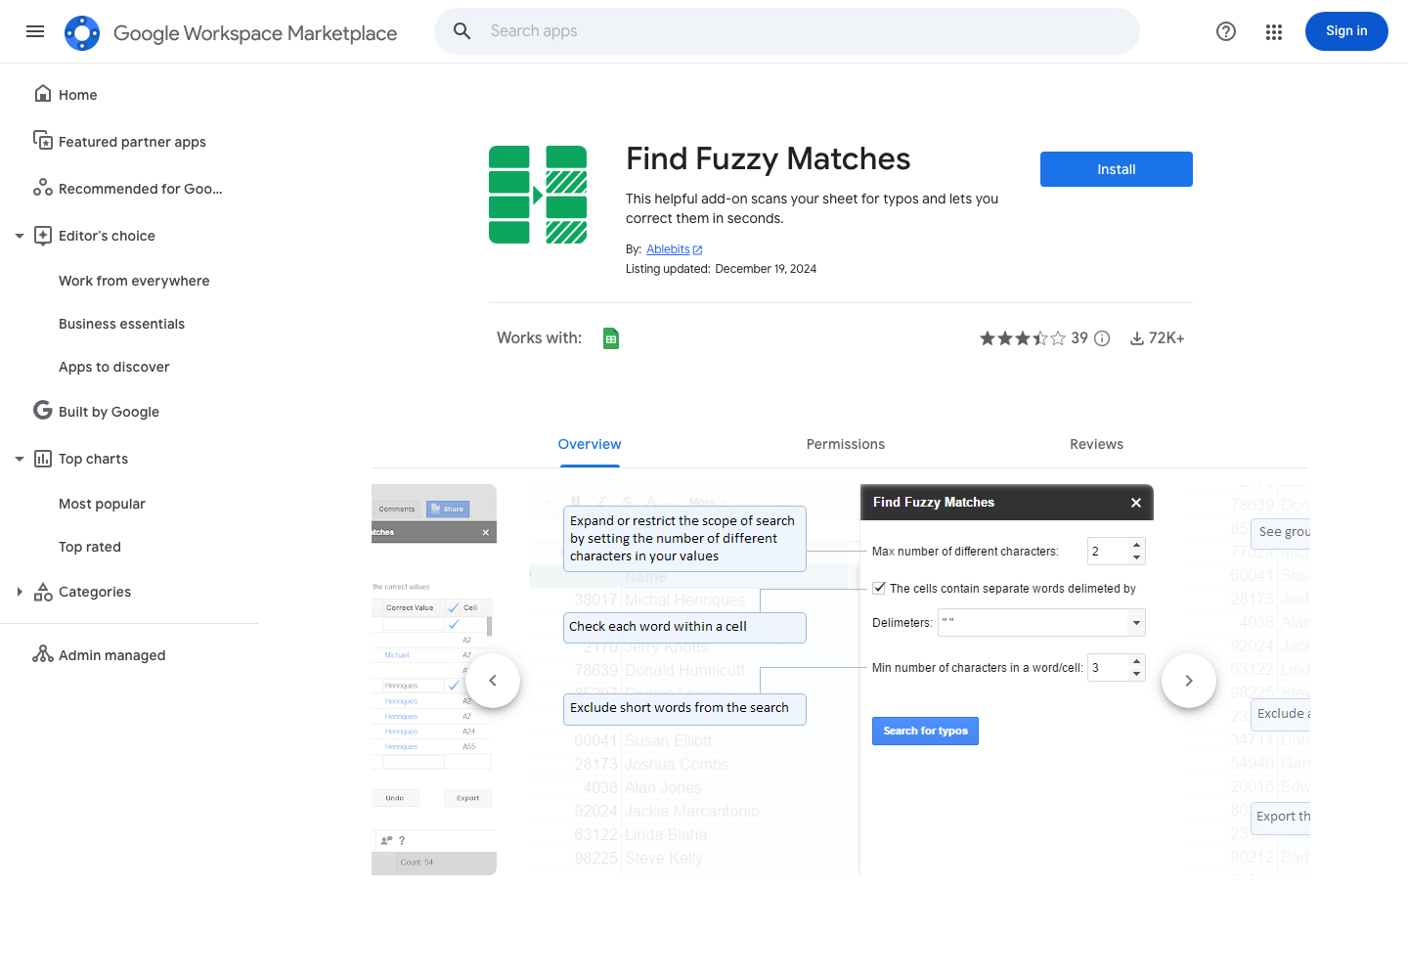Click the Recommended apps icon
This screenshot has height=978, width=1408.
[43, 188]
